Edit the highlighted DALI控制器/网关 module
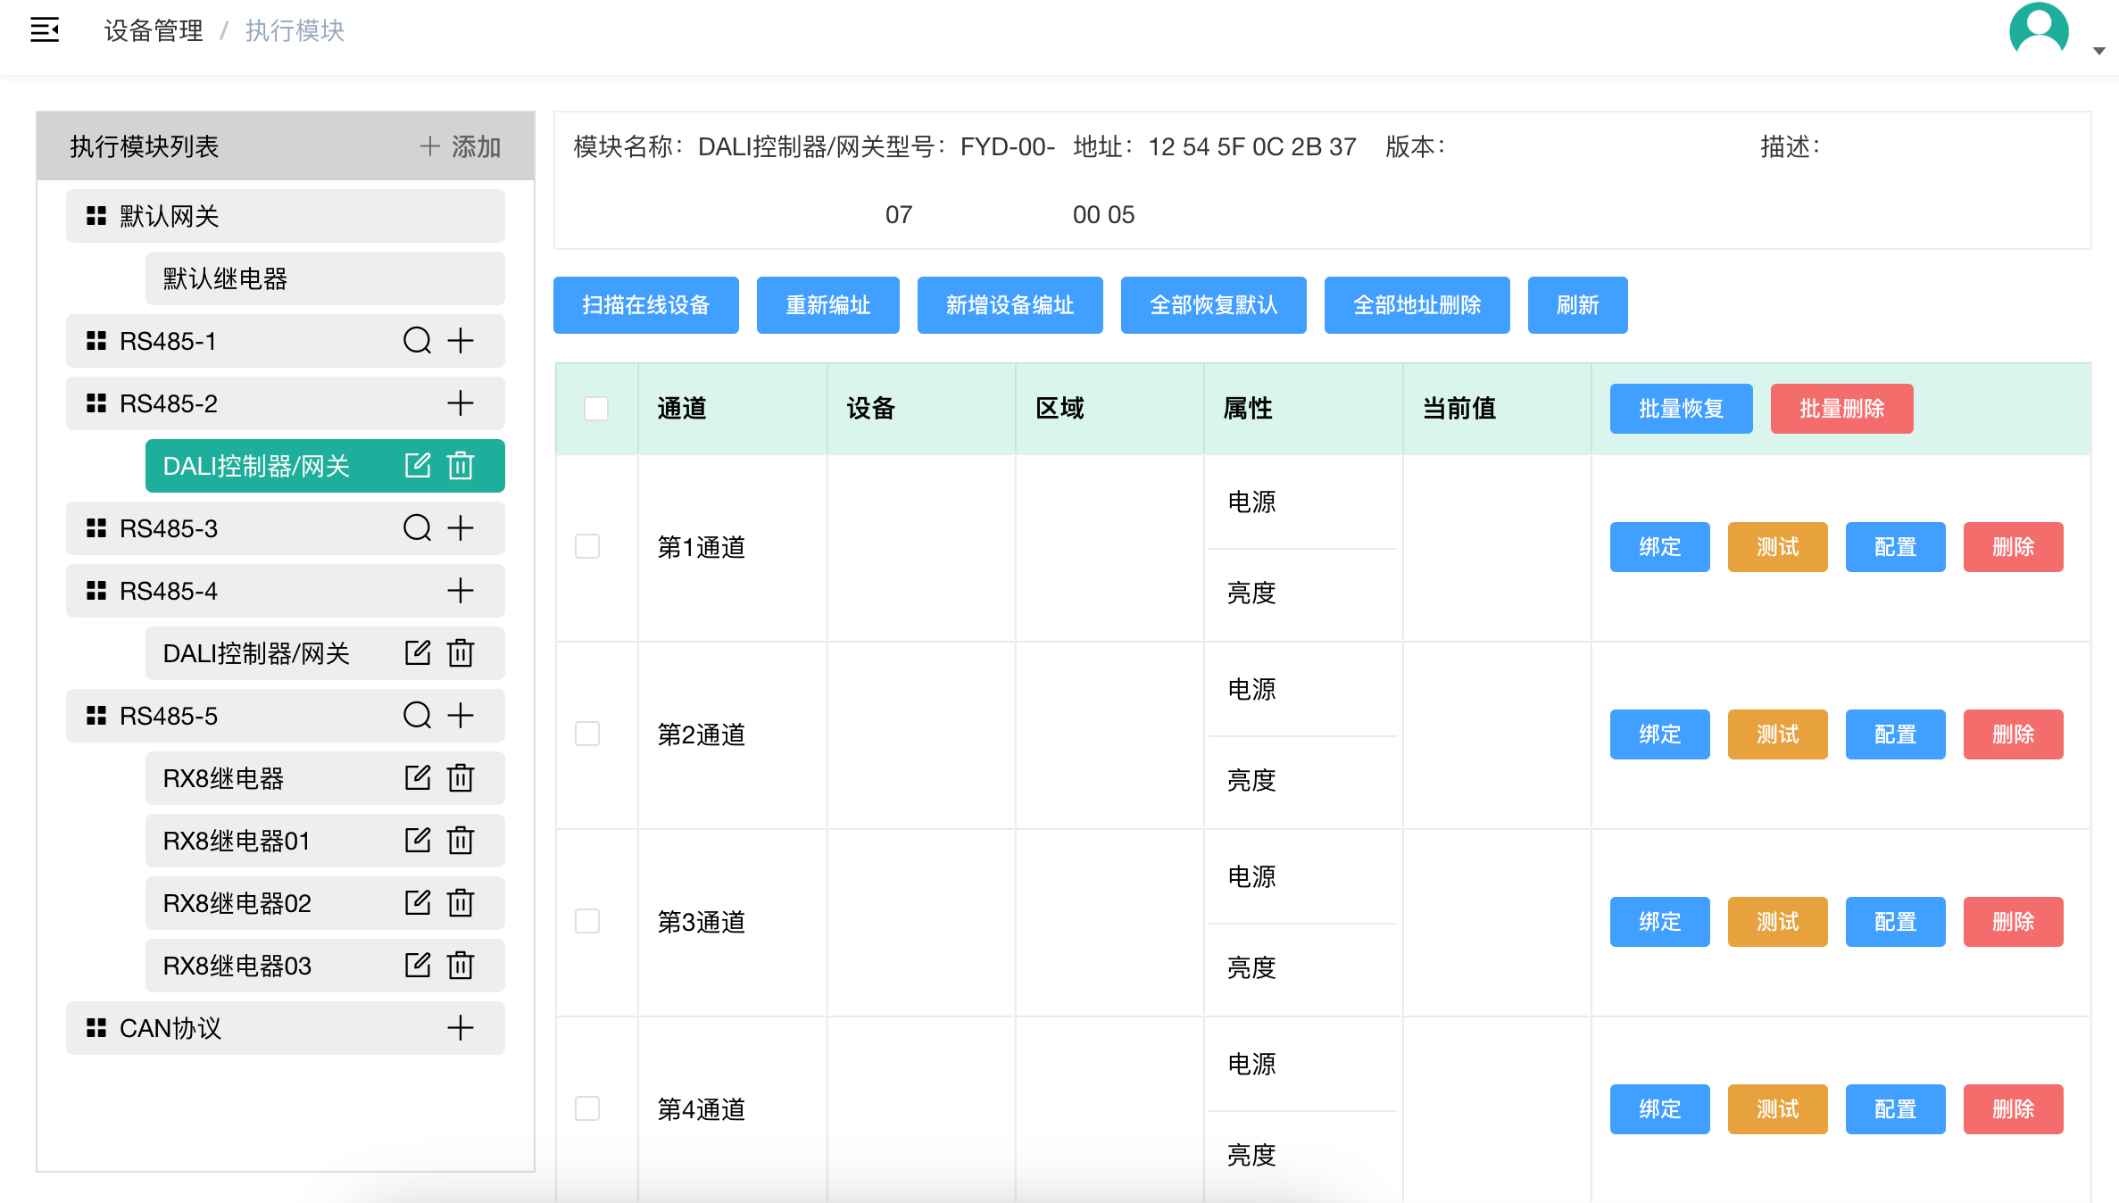2119x1203 pixels. click(418, 465)
